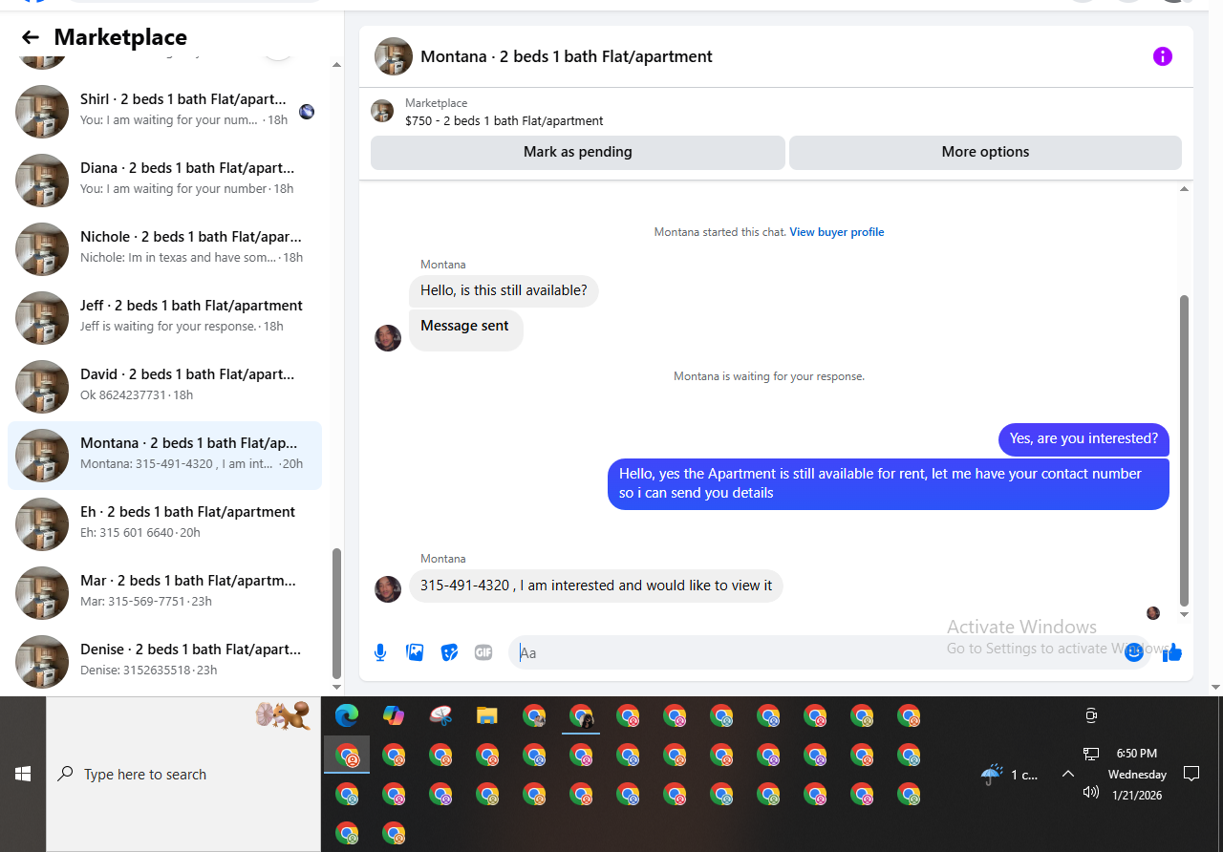1223x852 pixels.
Task: Click the conversation list scroll-down arrow
Action: pyautogui.click(x=336, y=687)
